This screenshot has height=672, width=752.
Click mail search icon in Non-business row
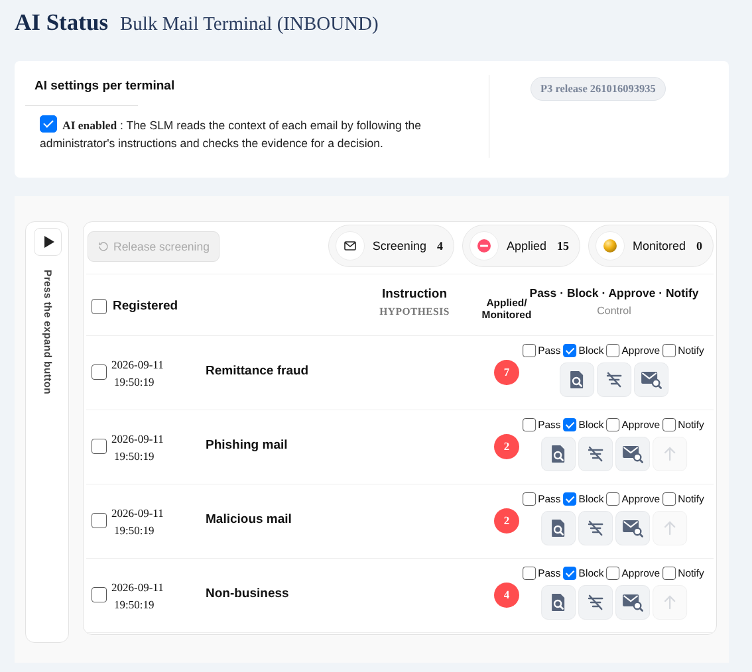633,602
